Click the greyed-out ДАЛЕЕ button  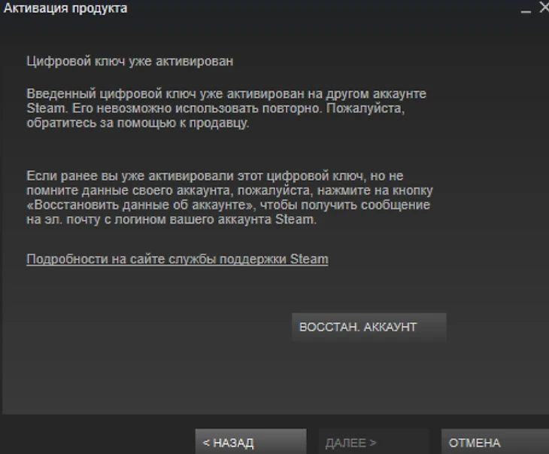click(x=374, y=442)
